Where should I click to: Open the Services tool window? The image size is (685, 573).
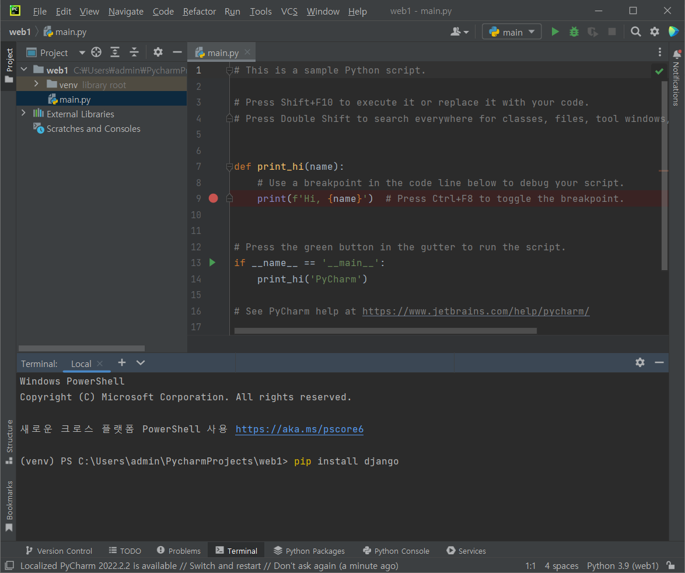click(466, 551)
